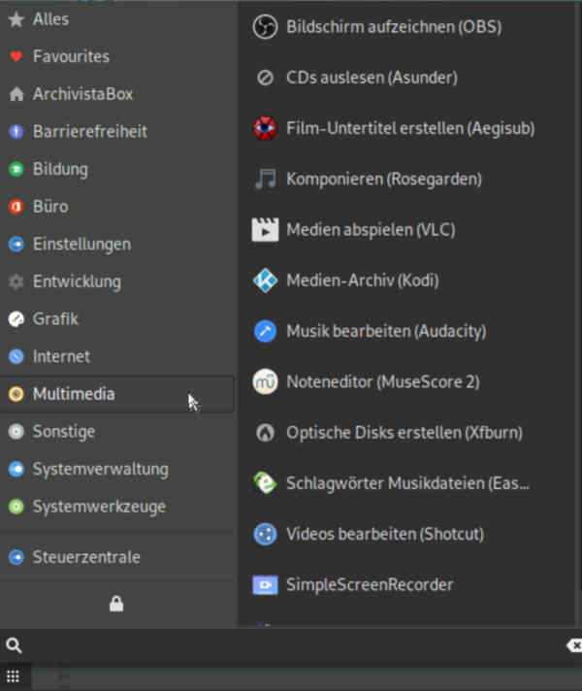Click "Komponieren (Rosegarden)" text
This screenshot has width=582, height=691.
click(x=384, y=179)
